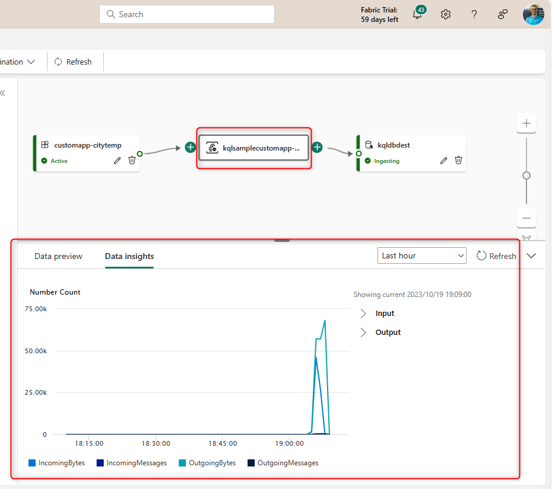Screen dimensions: 552x489
Task: Delete the kqldbdest destination node
Action: (458, 161)
